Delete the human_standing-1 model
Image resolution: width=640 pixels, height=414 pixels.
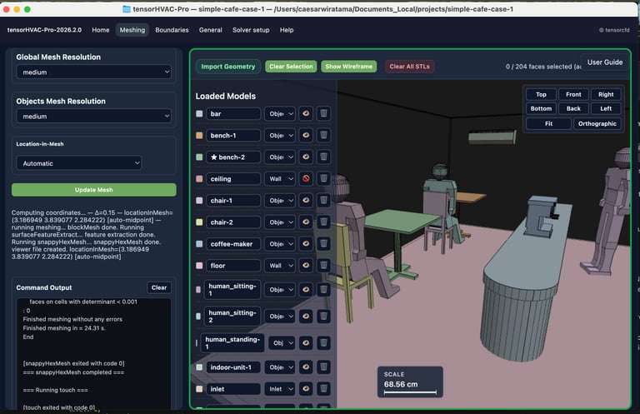323,342
